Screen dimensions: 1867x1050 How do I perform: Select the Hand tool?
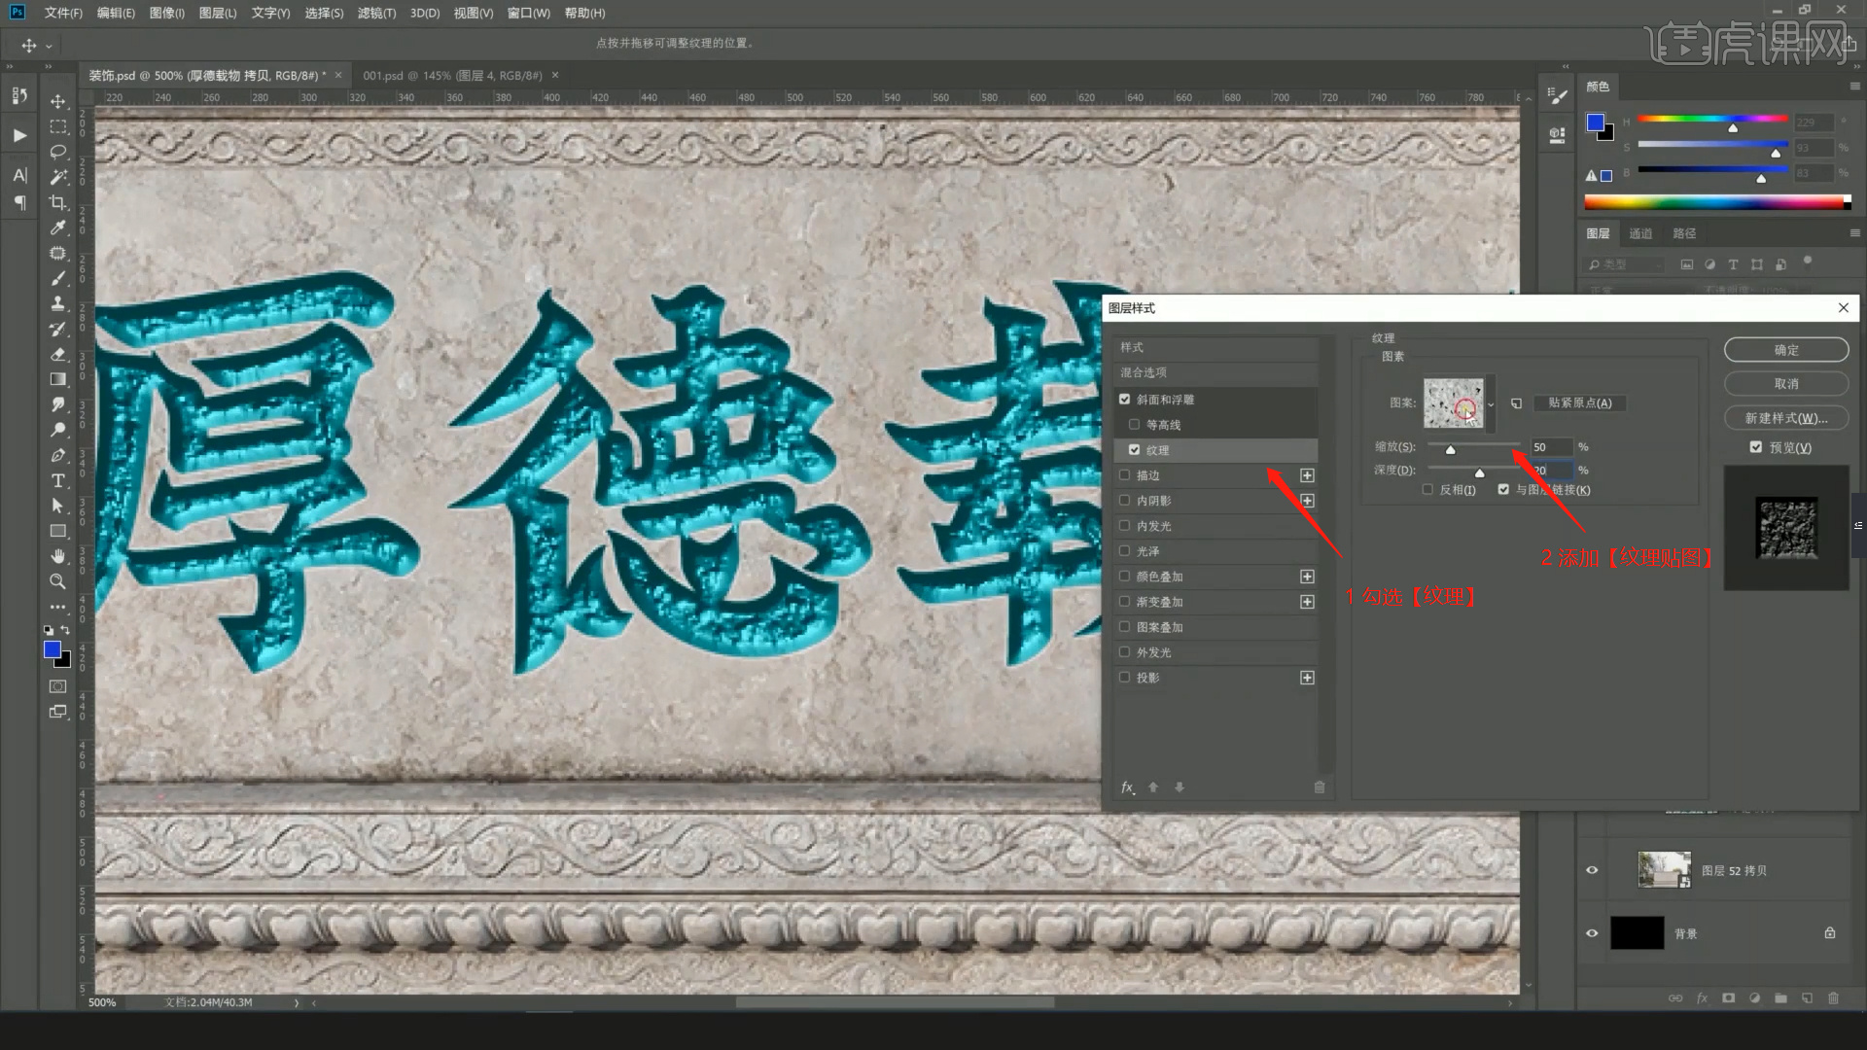pos(57,556)
